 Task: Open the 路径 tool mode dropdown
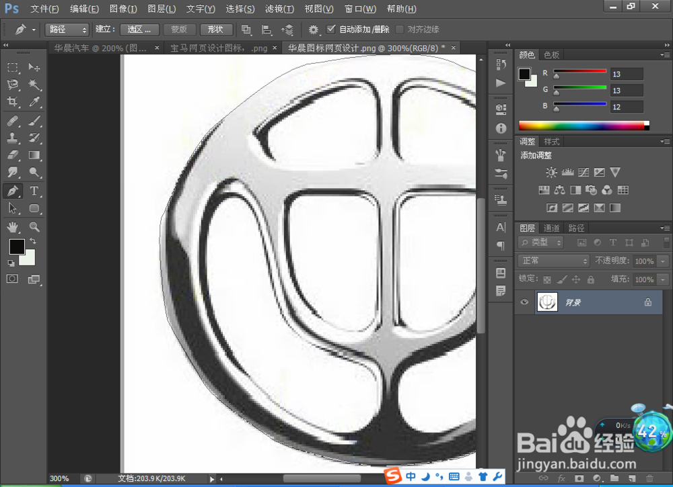click(x=67, y=30)
